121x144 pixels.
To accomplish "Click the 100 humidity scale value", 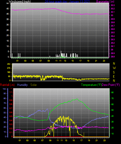I will pyautogui.click(x=4, y=89).
